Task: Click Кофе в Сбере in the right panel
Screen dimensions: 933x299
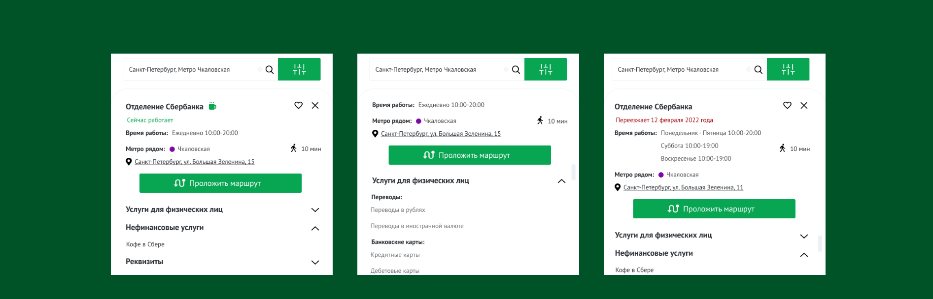Action: tap(634, 270)
